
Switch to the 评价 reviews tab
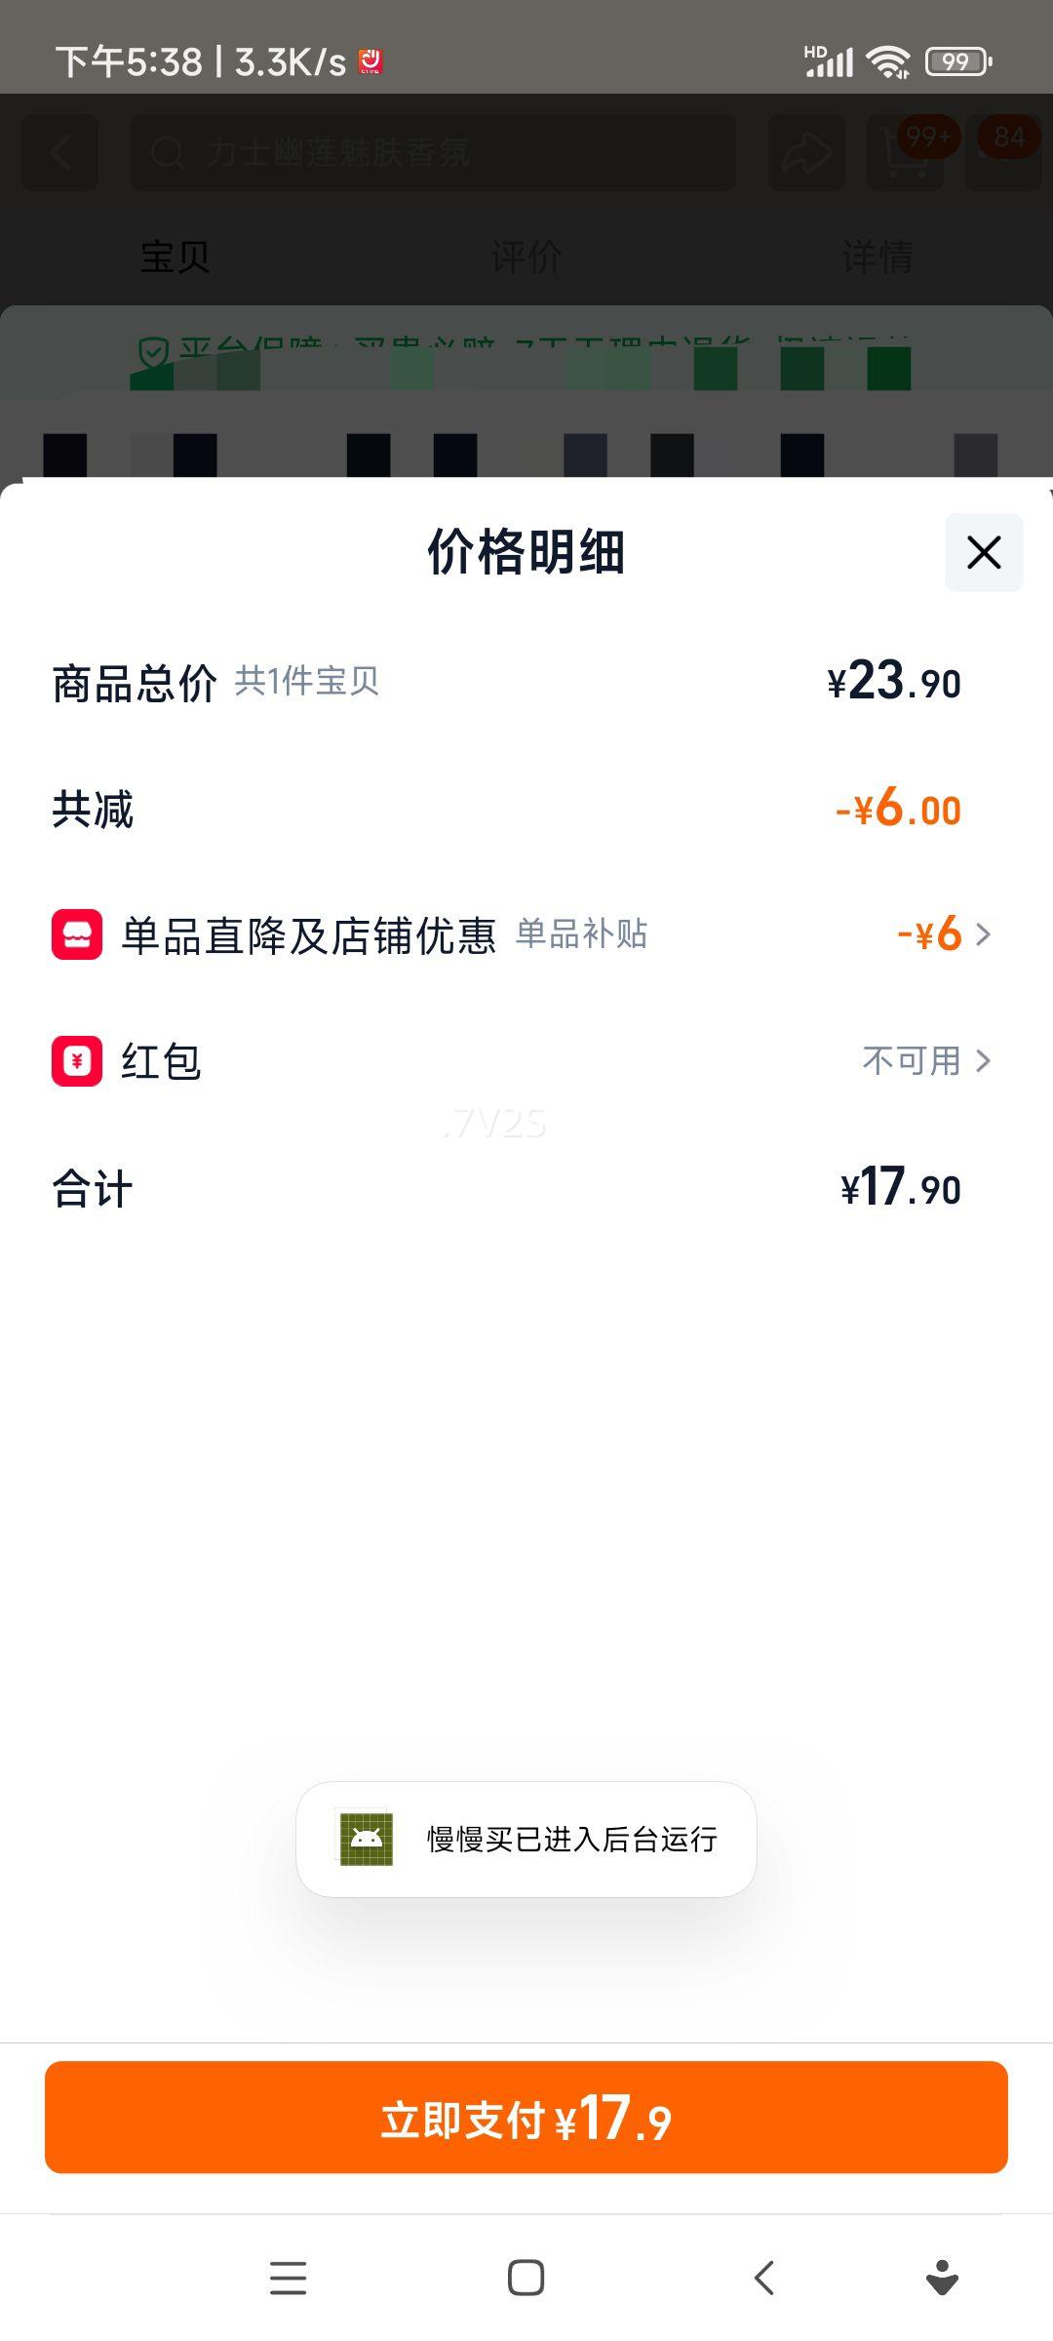pos(526,257)
